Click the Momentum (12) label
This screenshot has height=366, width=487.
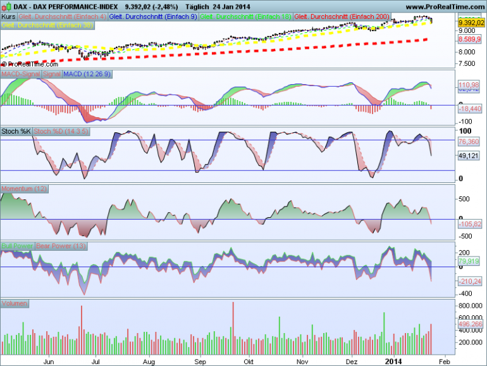click(x=24, y=189)
